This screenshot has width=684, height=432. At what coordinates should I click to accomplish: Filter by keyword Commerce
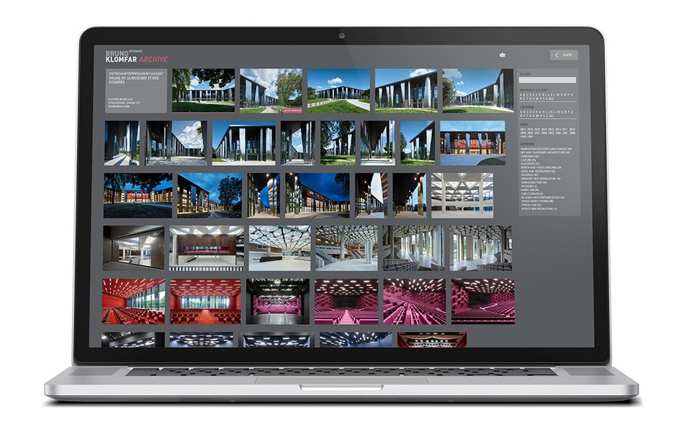coord(530,156)
